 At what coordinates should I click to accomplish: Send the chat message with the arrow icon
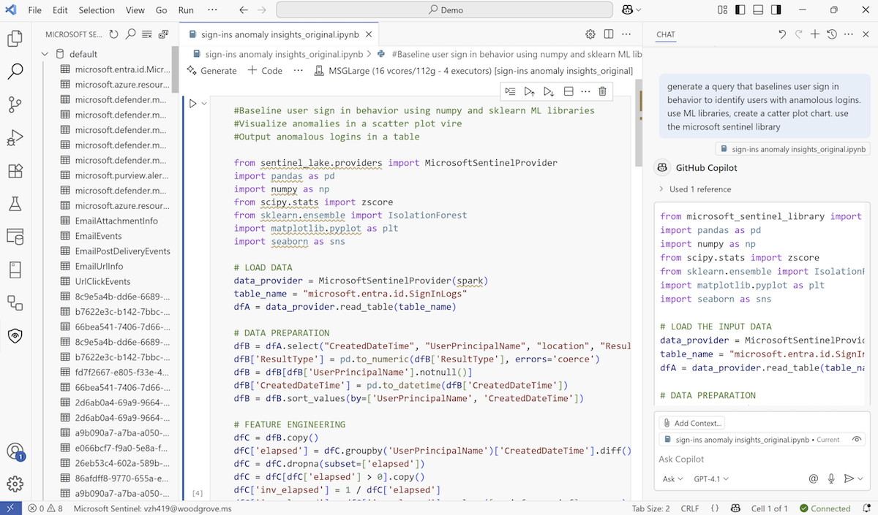click(x=848, y=479)
